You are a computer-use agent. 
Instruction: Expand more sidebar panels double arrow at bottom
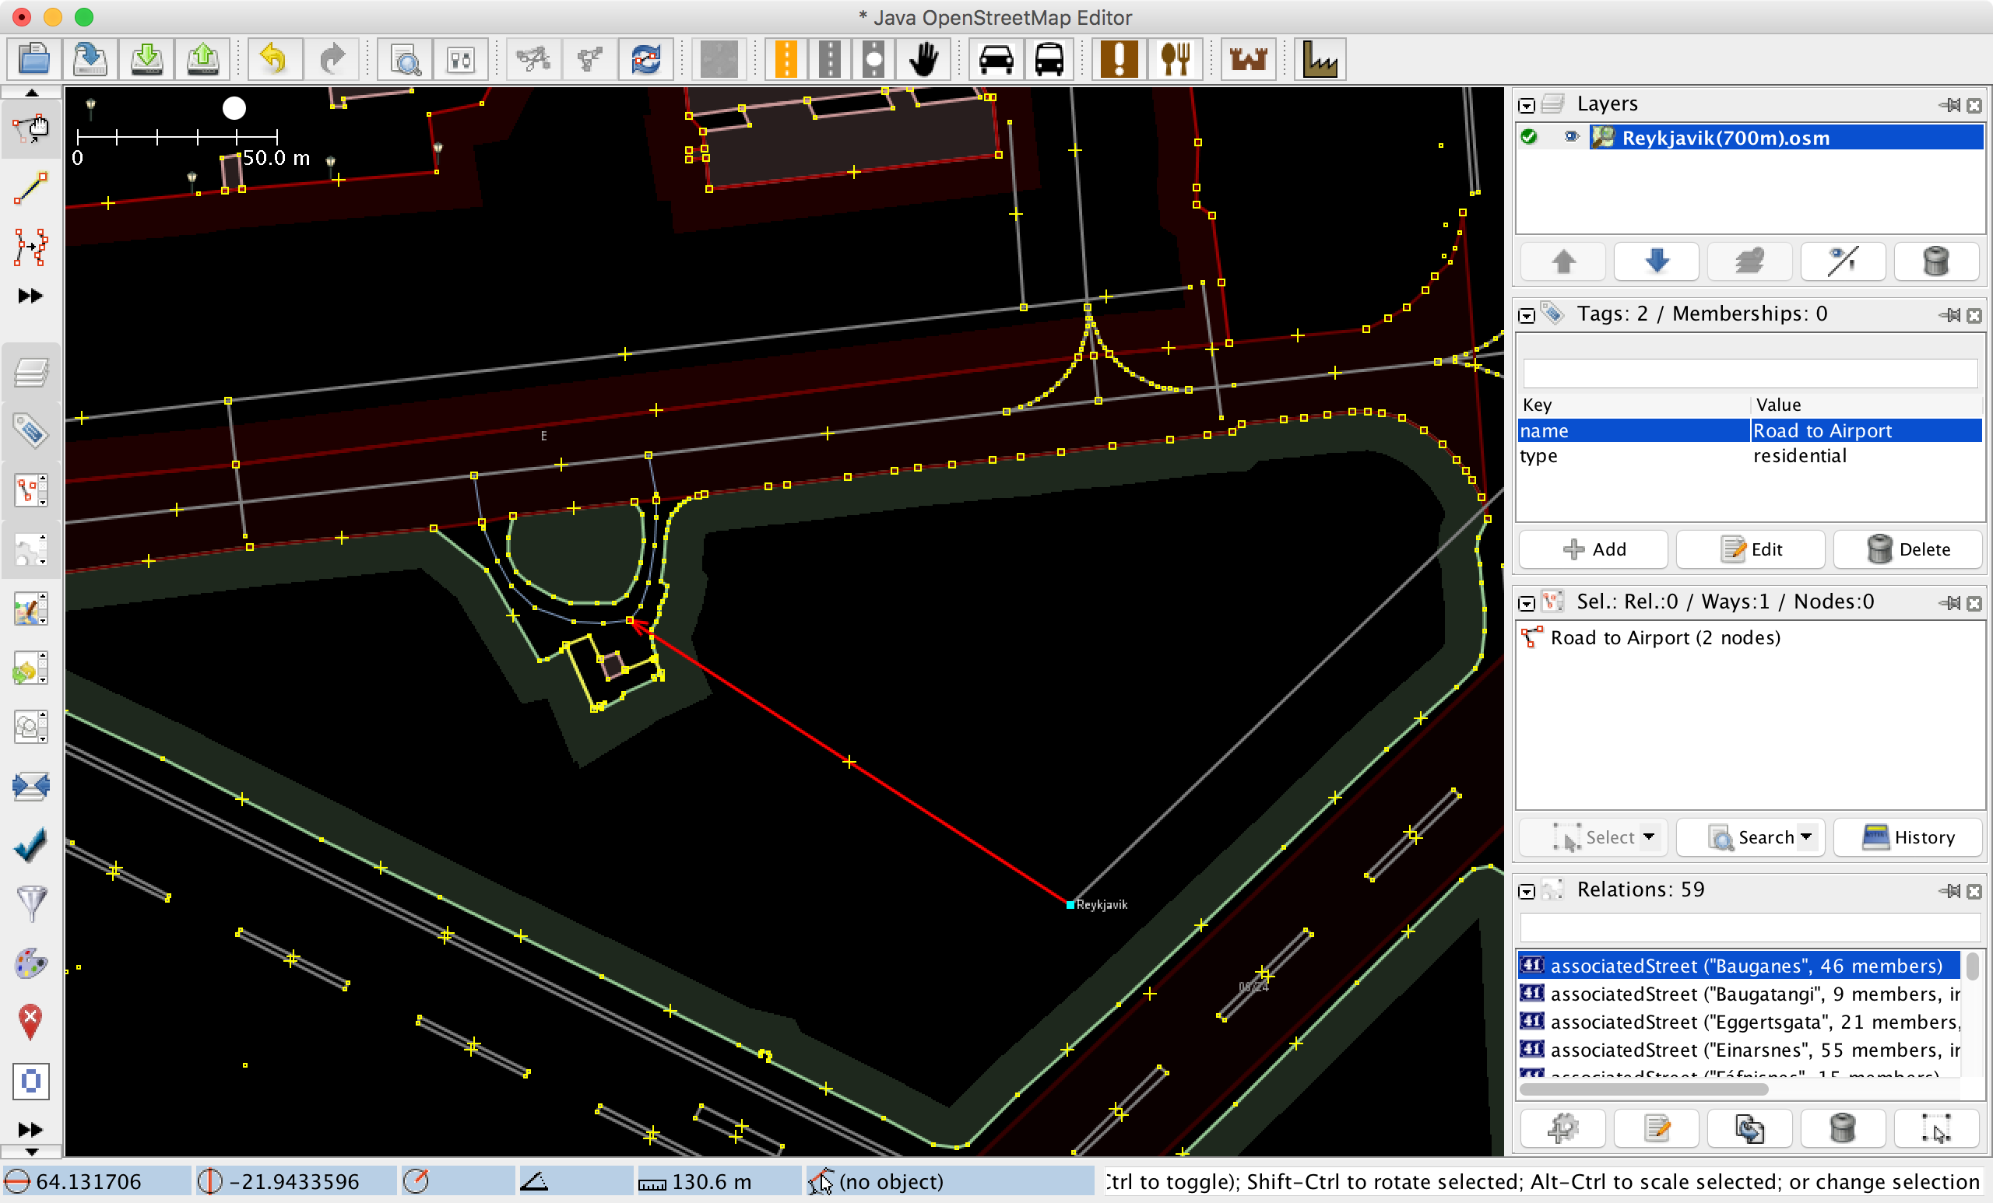point(30,1128)
